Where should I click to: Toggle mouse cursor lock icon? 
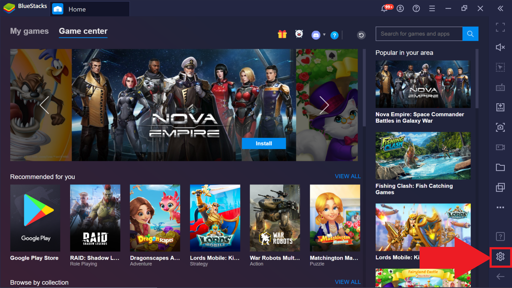[x=500, y=67]
